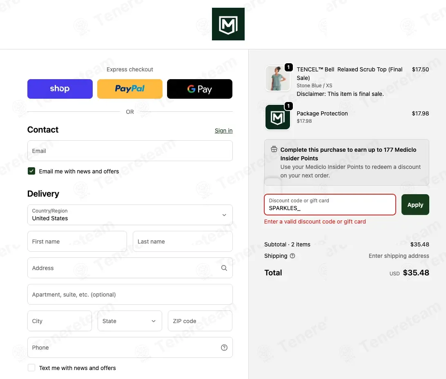Expand the State dropdown

(130, 321)
